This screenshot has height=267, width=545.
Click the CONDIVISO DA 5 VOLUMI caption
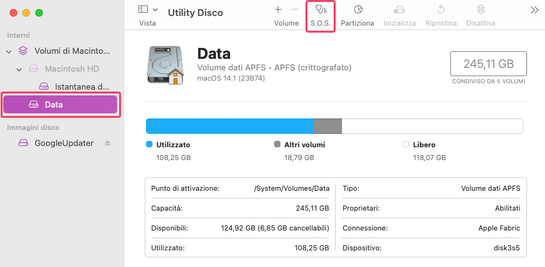click(x=489, y=81)
